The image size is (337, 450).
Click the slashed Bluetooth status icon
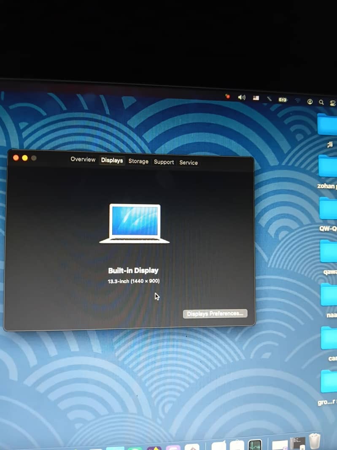[x=269, y=99]
